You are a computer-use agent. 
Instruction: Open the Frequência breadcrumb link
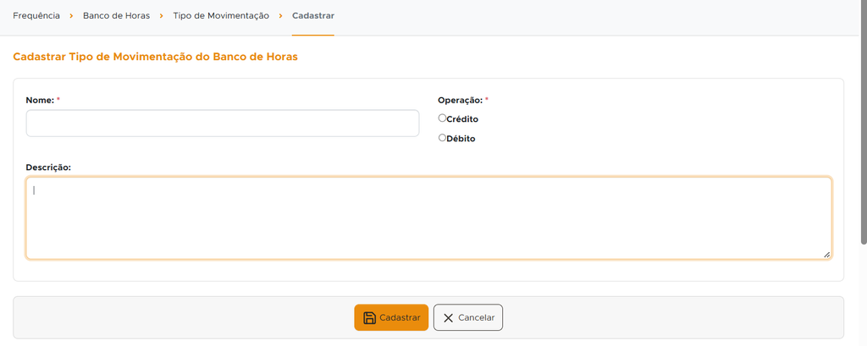[x=36, y=15]
